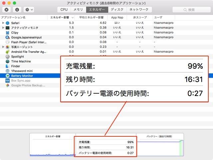
Task: Click the 1Password mini icon
Action: [8, 71]
